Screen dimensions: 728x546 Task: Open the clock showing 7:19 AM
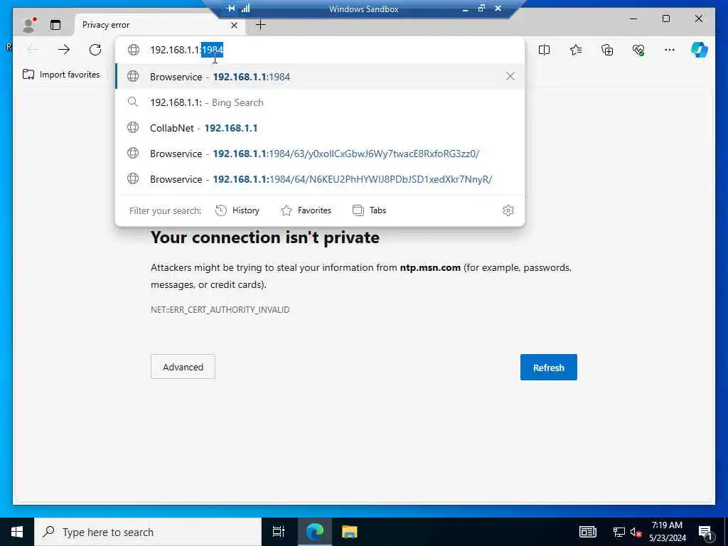[667, 532]
